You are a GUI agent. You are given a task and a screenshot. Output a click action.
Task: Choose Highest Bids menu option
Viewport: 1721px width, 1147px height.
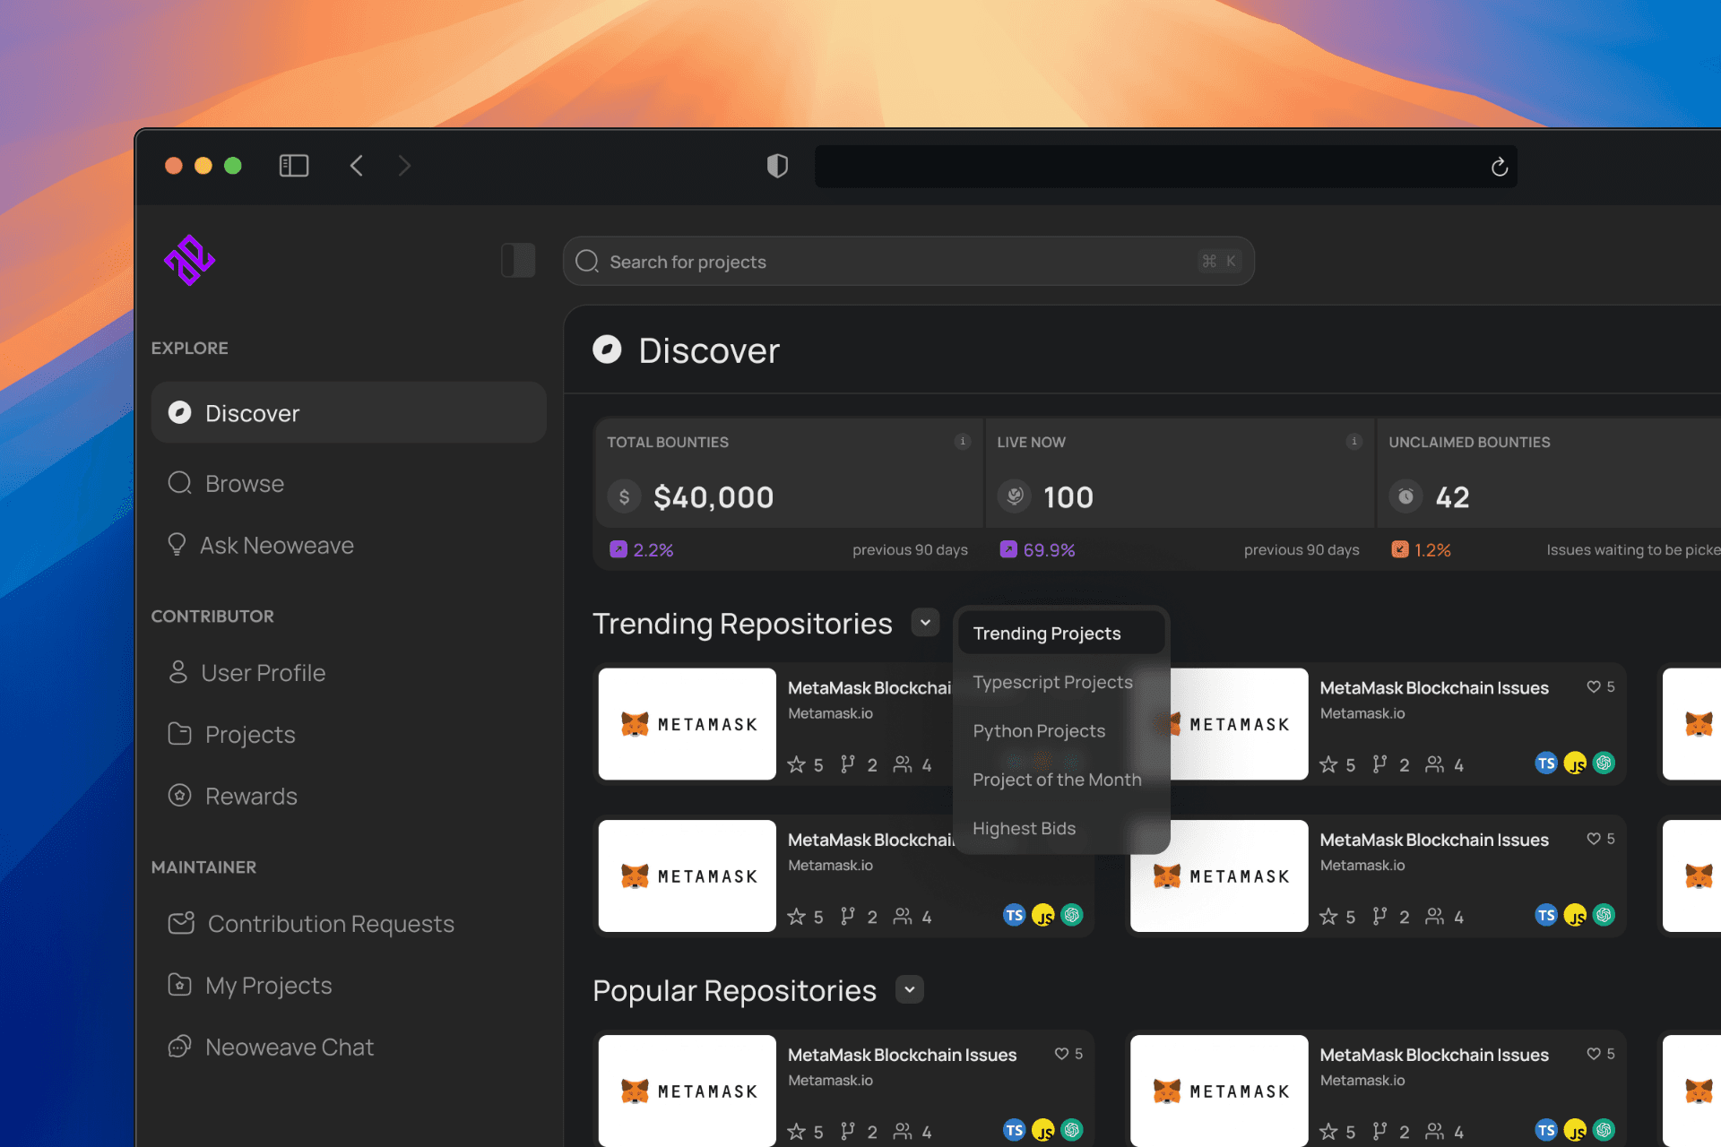[x=1024, y=829]
